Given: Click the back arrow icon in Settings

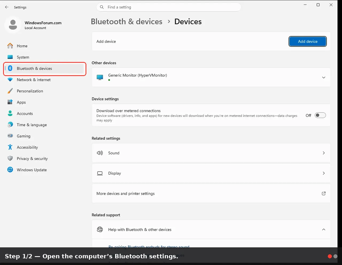Looking at the screenshot, I should pyautogui.click(x=7, y=7).
